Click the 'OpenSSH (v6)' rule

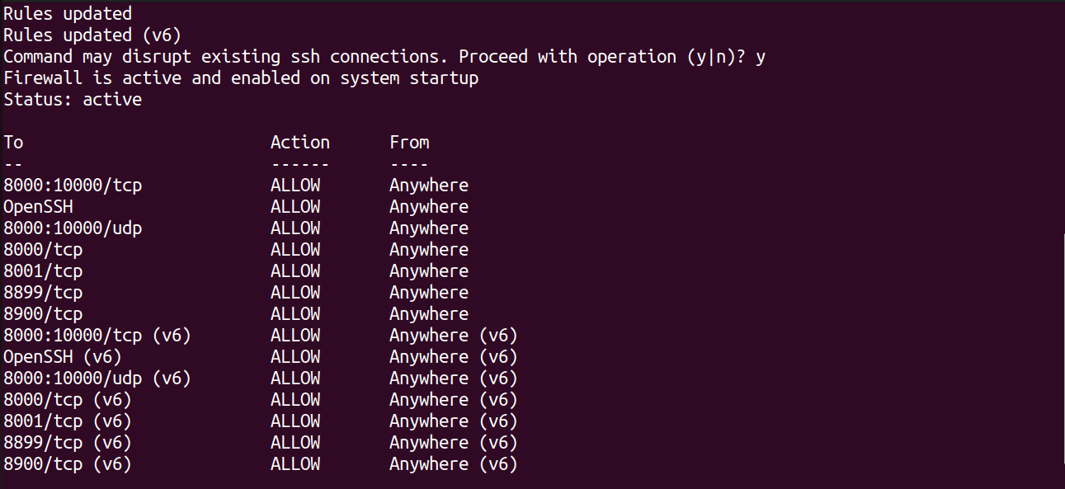click(63, 357)
